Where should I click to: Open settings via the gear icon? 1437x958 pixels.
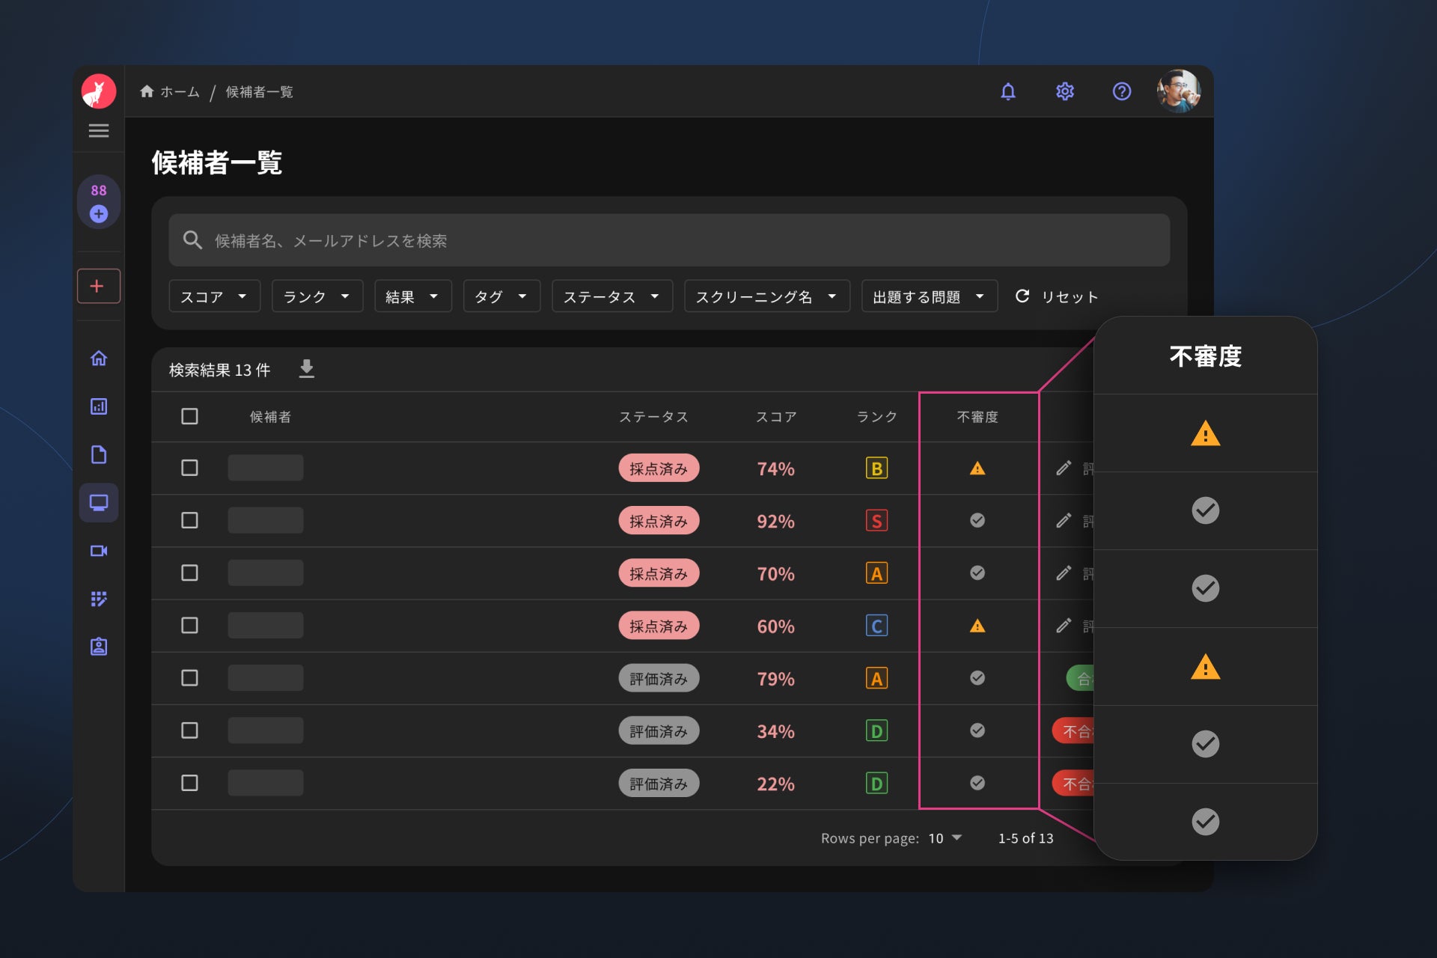coord(1065,91)
